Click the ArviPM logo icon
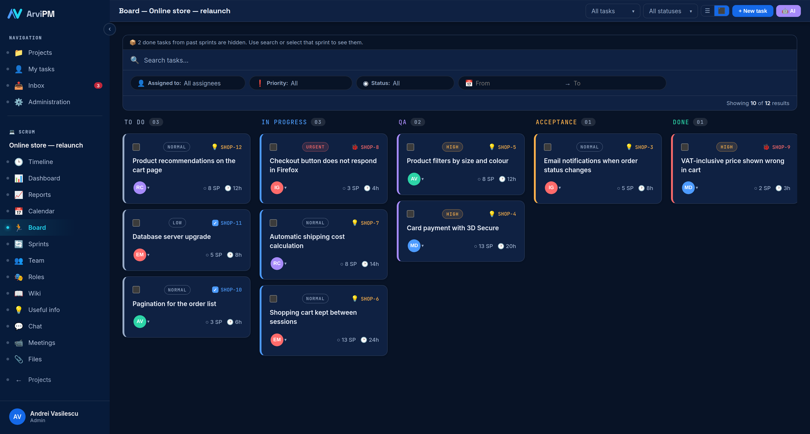 [15, 13]
